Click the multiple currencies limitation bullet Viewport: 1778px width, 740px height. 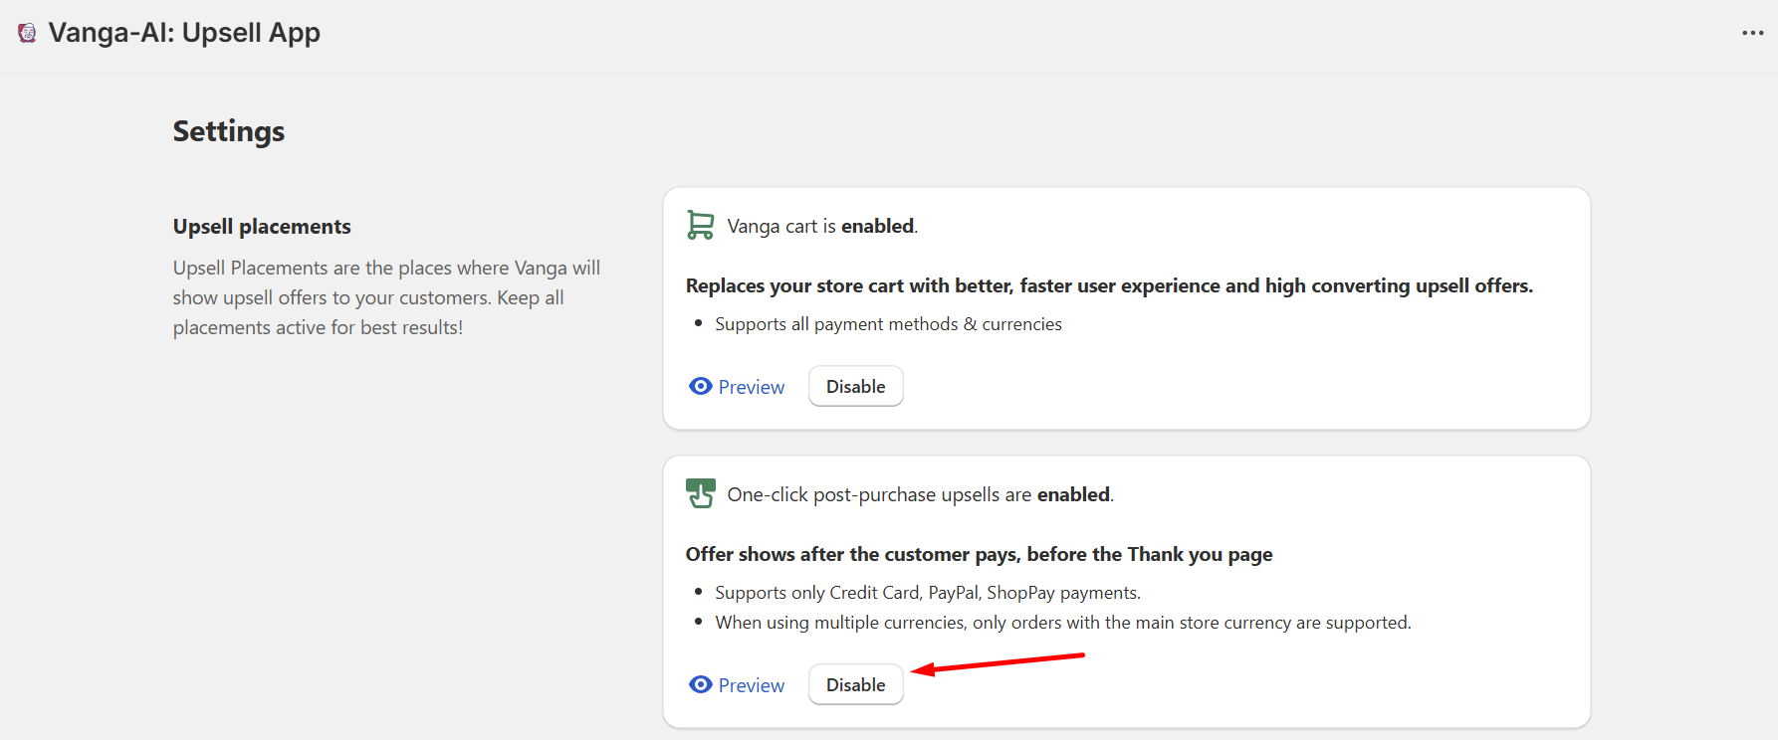click(x=1063, y=623)
